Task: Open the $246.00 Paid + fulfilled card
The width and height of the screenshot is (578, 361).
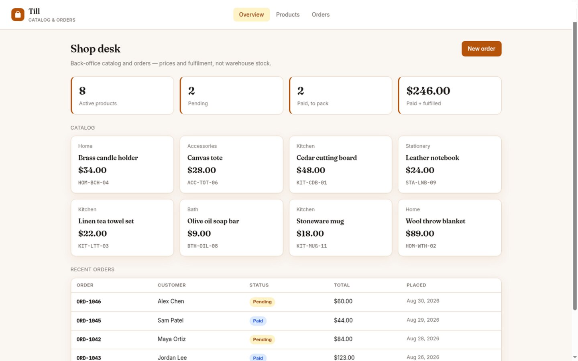Action: [450, 95]
